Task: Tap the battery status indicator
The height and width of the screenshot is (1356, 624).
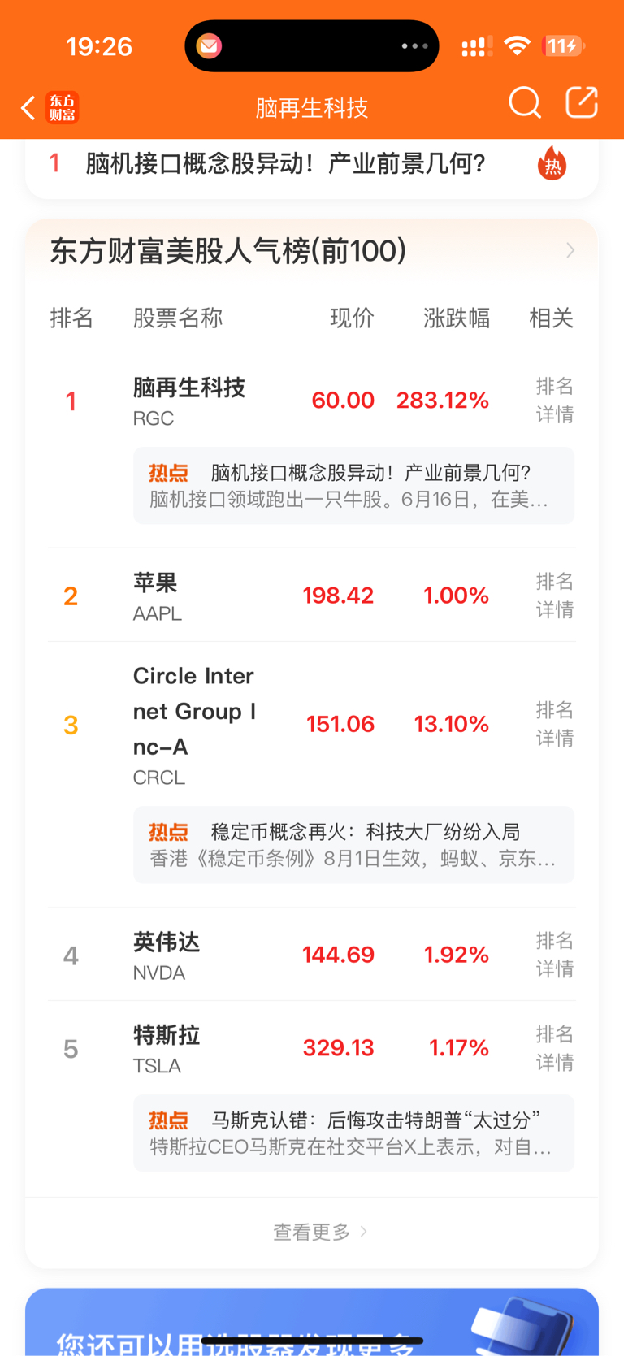Action: (x=564, y=46)
